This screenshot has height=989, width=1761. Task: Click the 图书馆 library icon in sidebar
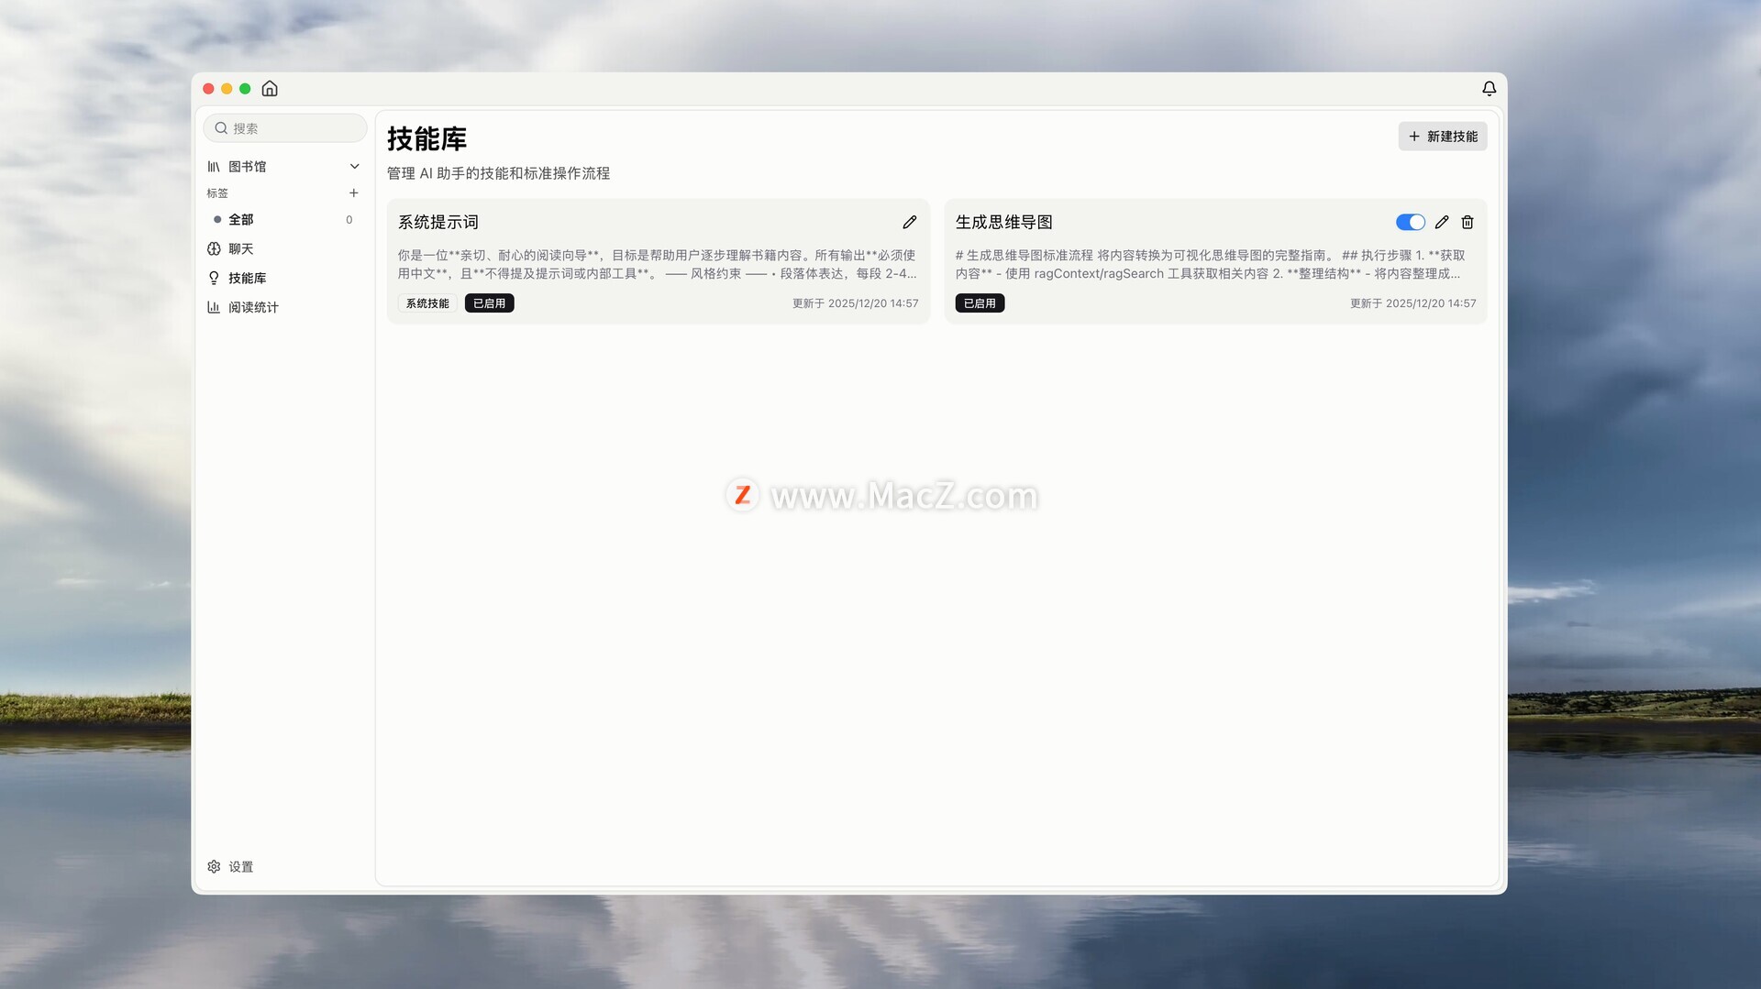point(214,167)
